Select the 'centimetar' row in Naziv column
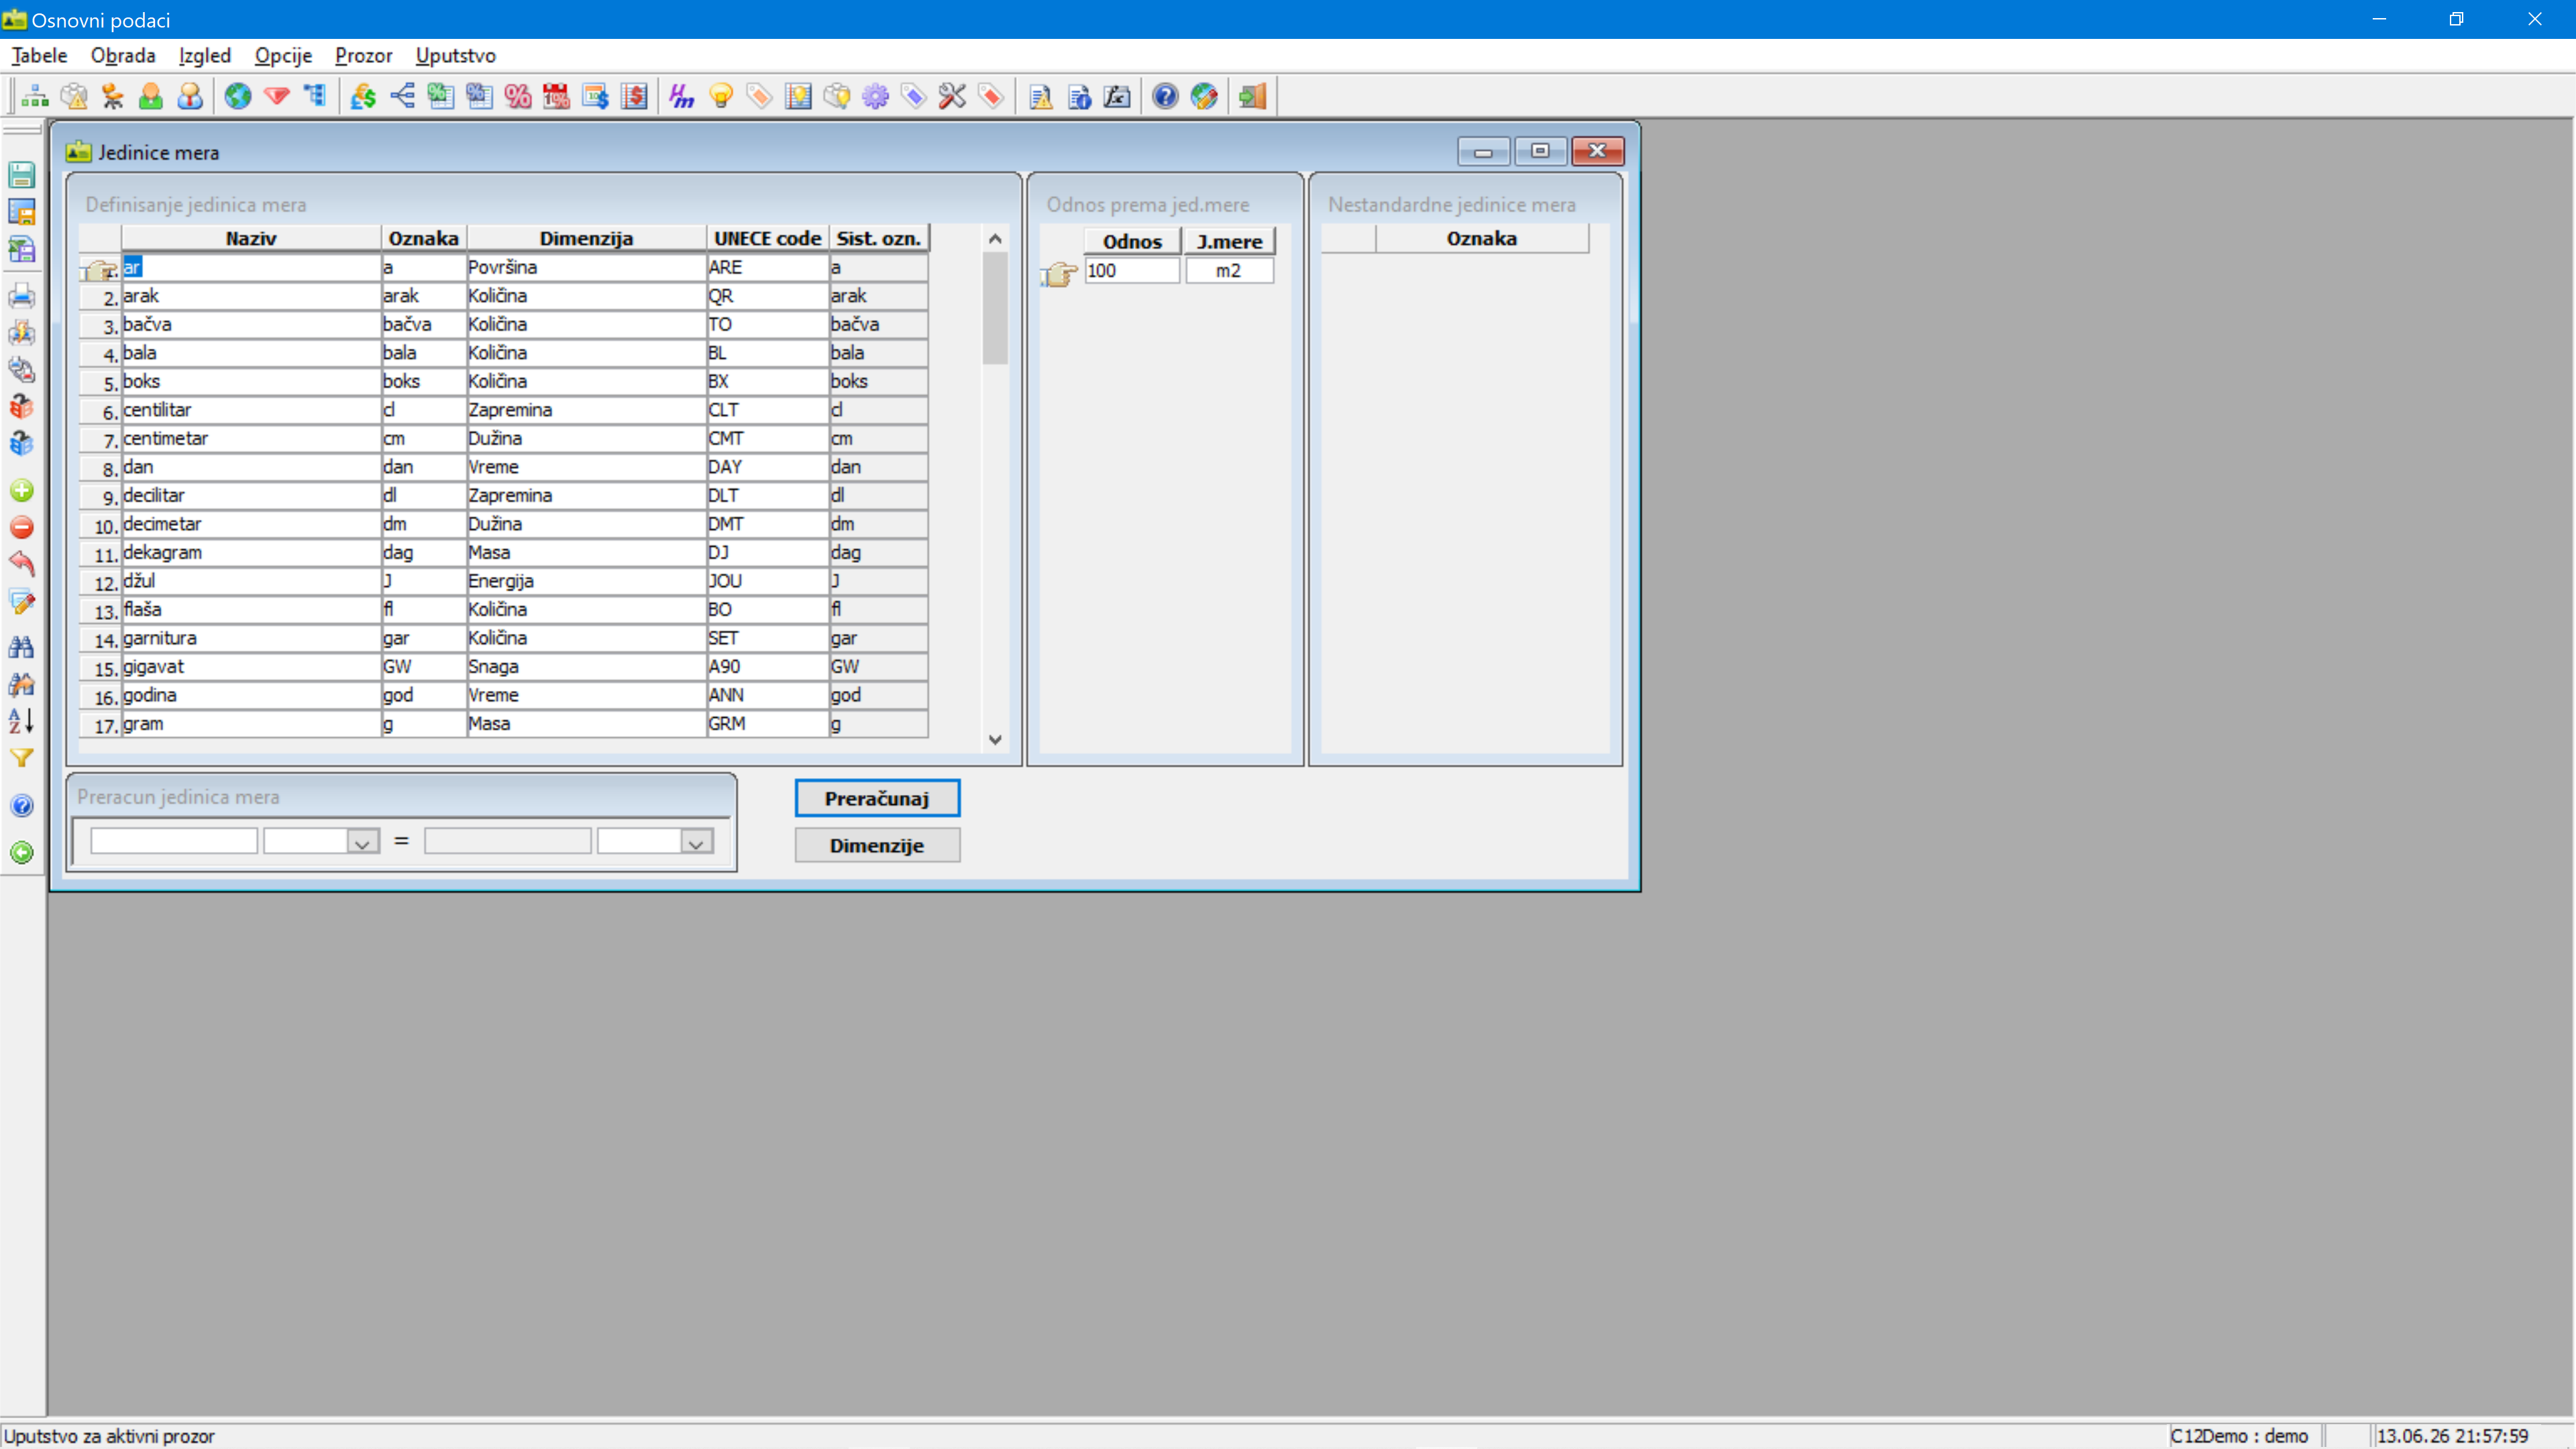 [x=250, y=438]
